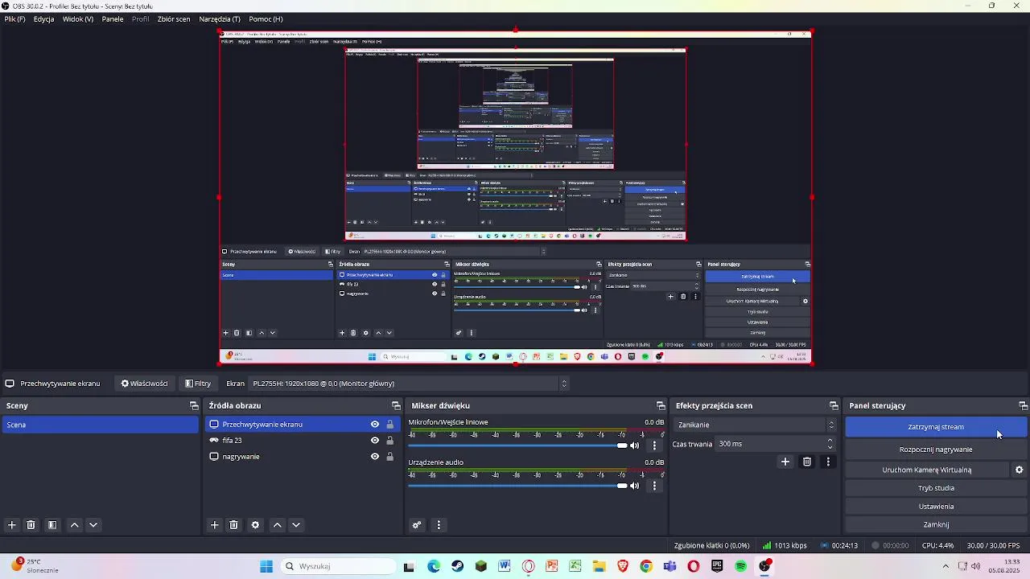Undock the Źródła obrazu panel
The width and height of the screenshot is (1030, 579).
click(396, 405)
